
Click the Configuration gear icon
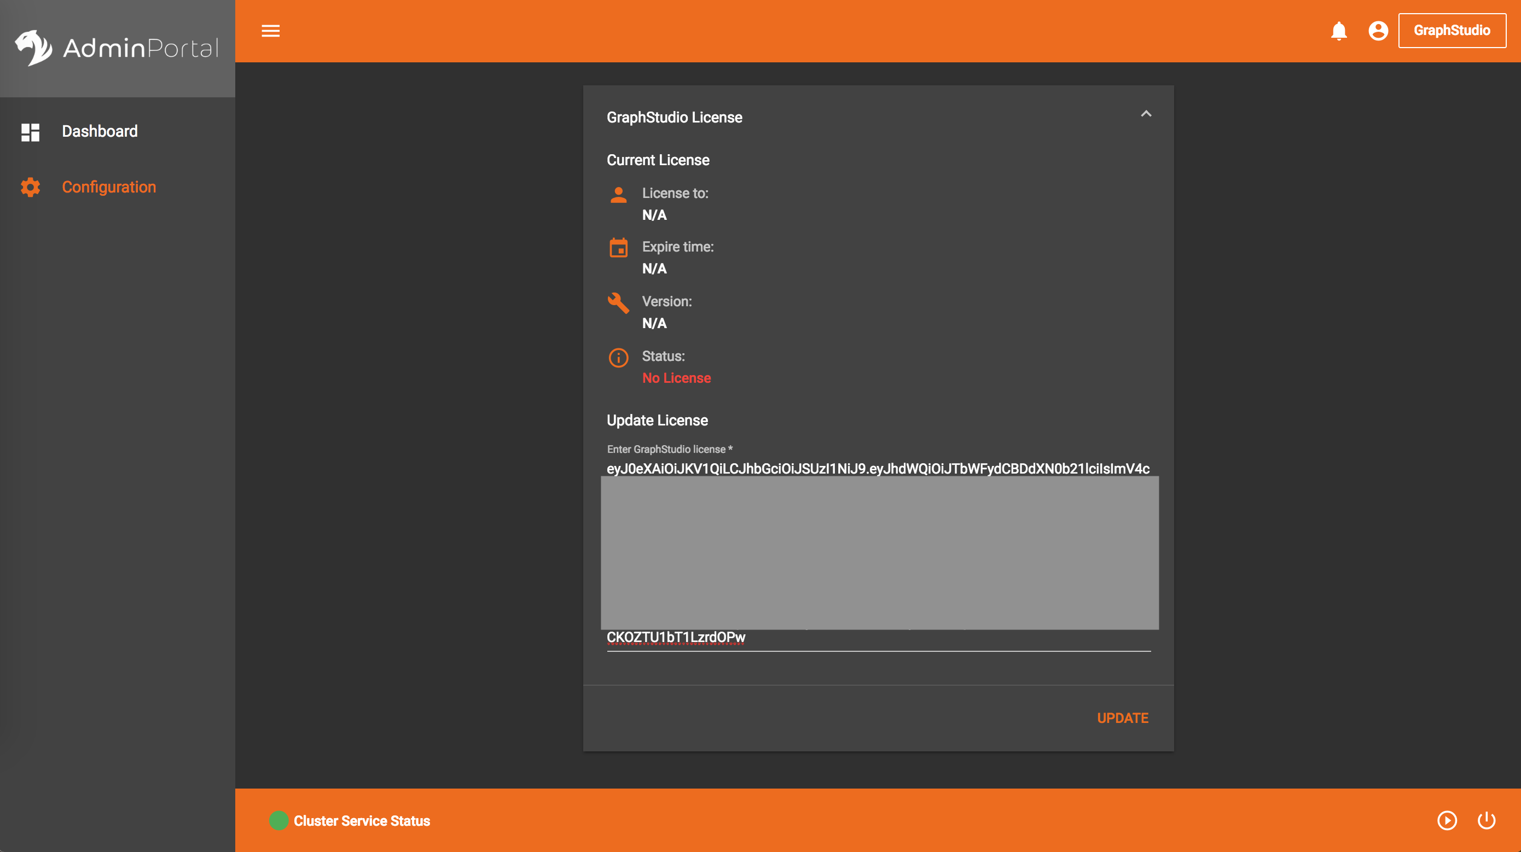[30, 187]
